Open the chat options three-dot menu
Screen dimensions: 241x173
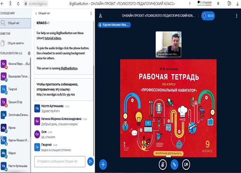point(91,14)
